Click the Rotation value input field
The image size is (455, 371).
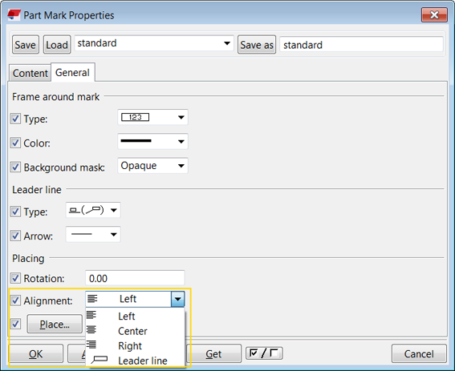click(135, 278)
